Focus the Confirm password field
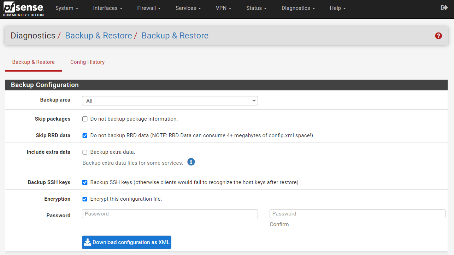 point(358,214)
